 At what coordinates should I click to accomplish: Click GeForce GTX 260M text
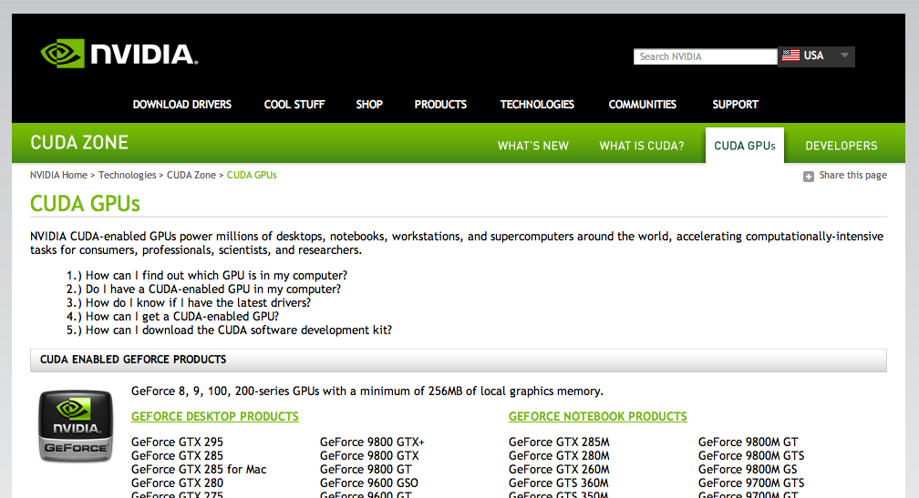click(x=559, y=470)
